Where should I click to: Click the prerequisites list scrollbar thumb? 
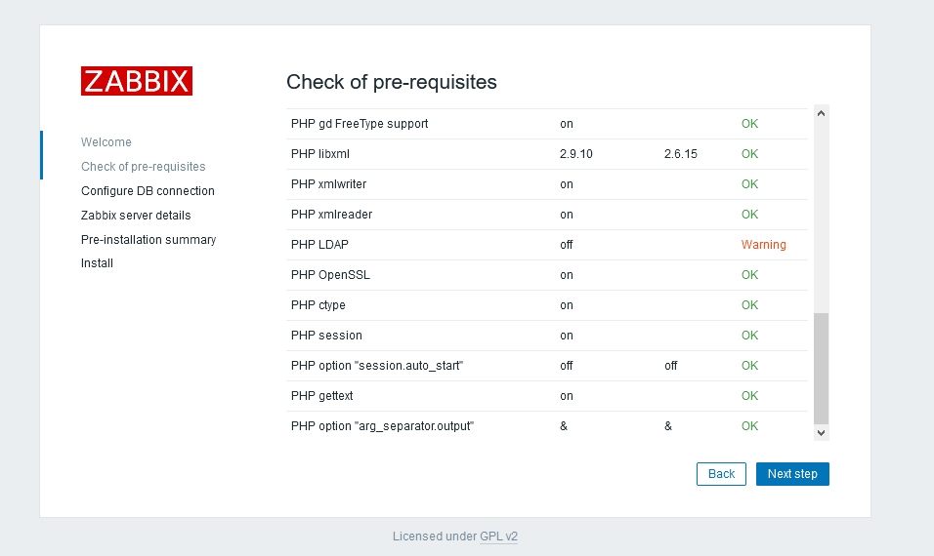coord(821,369)
